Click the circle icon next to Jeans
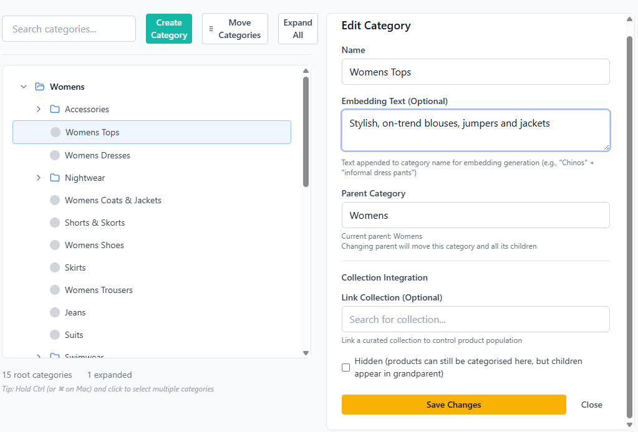The width and height of the screenshot is (638, 432). coord(56,312)
